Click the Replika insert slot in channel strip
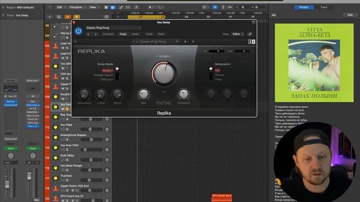The height and width of the screenshot is (202, 360). [x=11, y=102]
